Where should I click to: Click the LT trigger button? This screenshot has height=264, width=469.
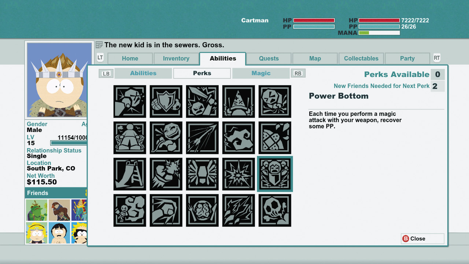click(x=100, y=58)
